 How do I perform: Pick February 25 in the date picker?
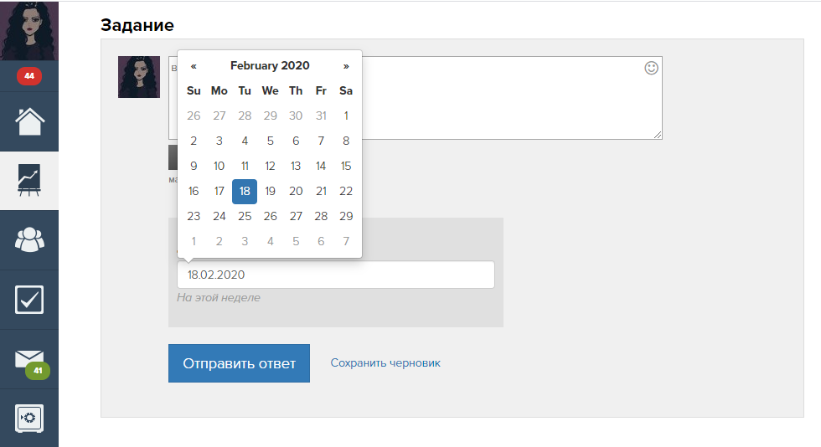[245, 216]
